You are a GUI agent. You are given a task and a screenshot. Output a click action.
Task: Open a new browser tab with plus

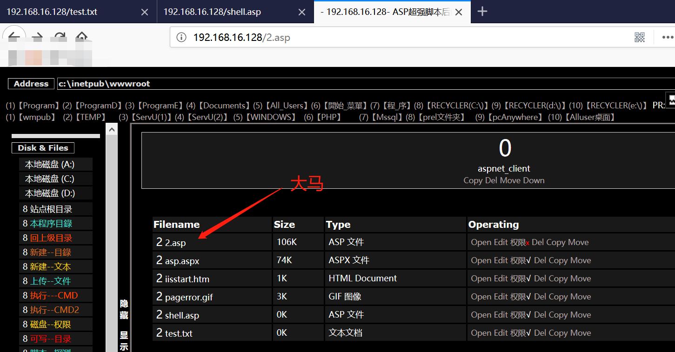[482, 12]
